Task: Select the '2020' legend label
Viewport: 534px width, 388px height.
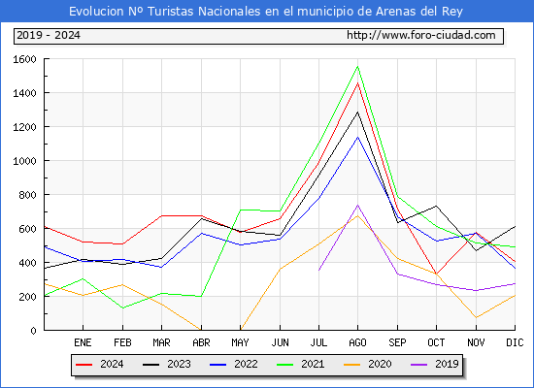Action: click(380, 364)
